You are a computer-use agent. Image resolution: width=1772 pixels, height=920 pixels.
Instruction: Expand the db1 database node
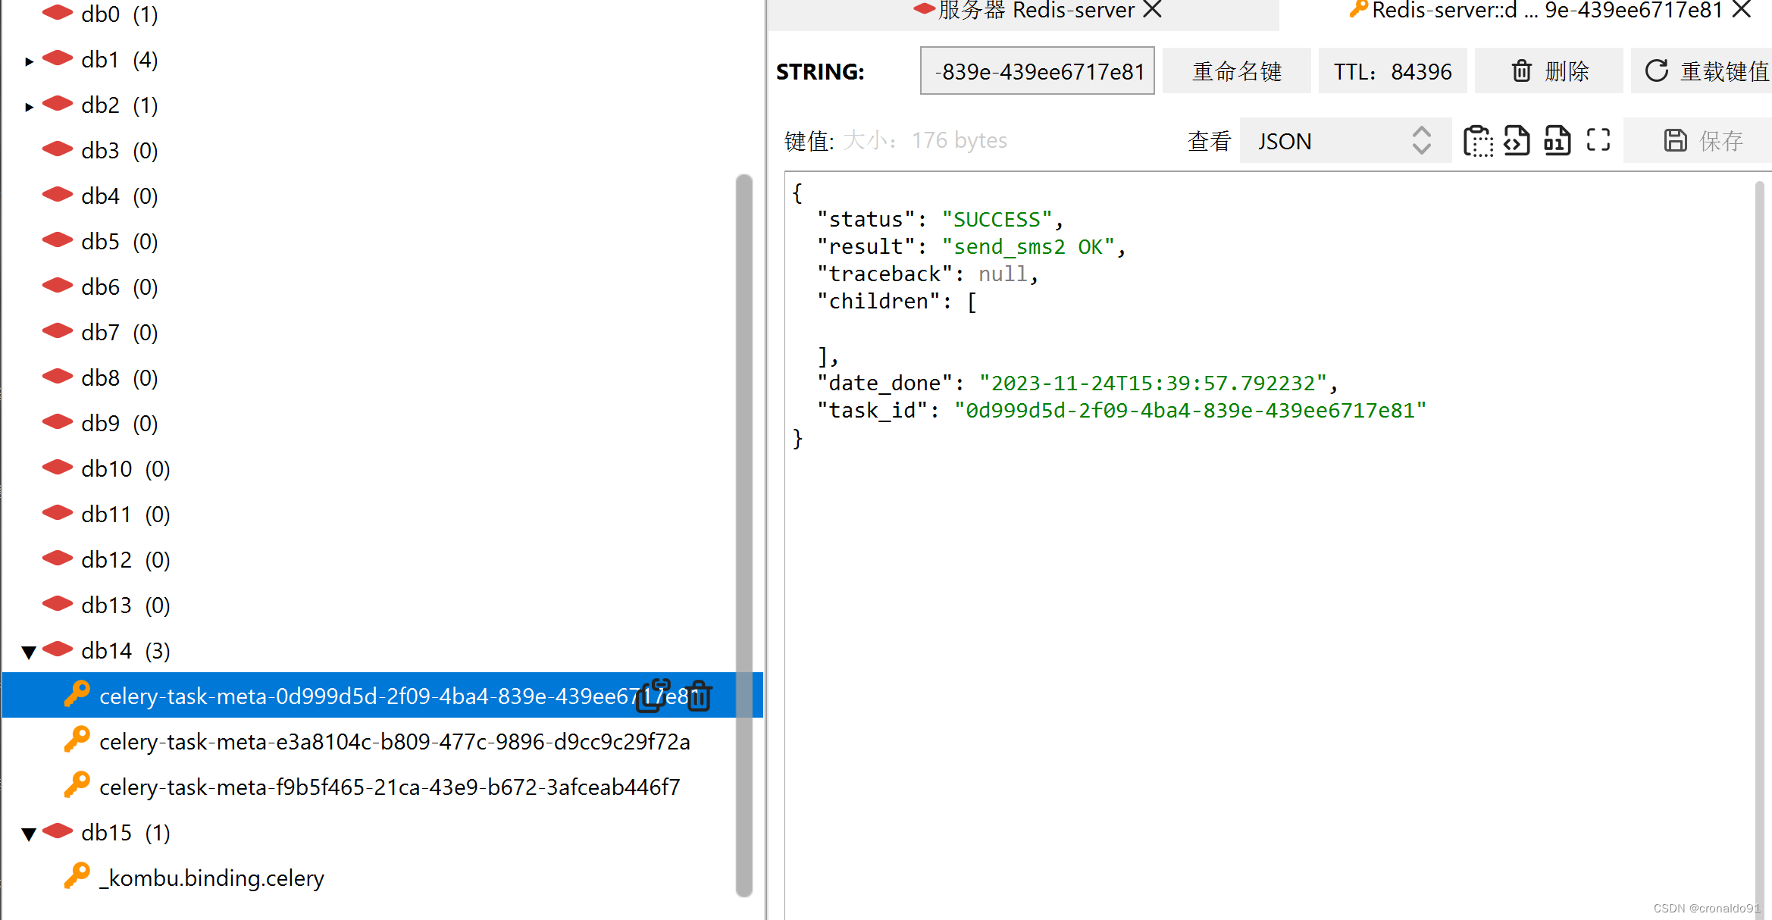point(29,61)
